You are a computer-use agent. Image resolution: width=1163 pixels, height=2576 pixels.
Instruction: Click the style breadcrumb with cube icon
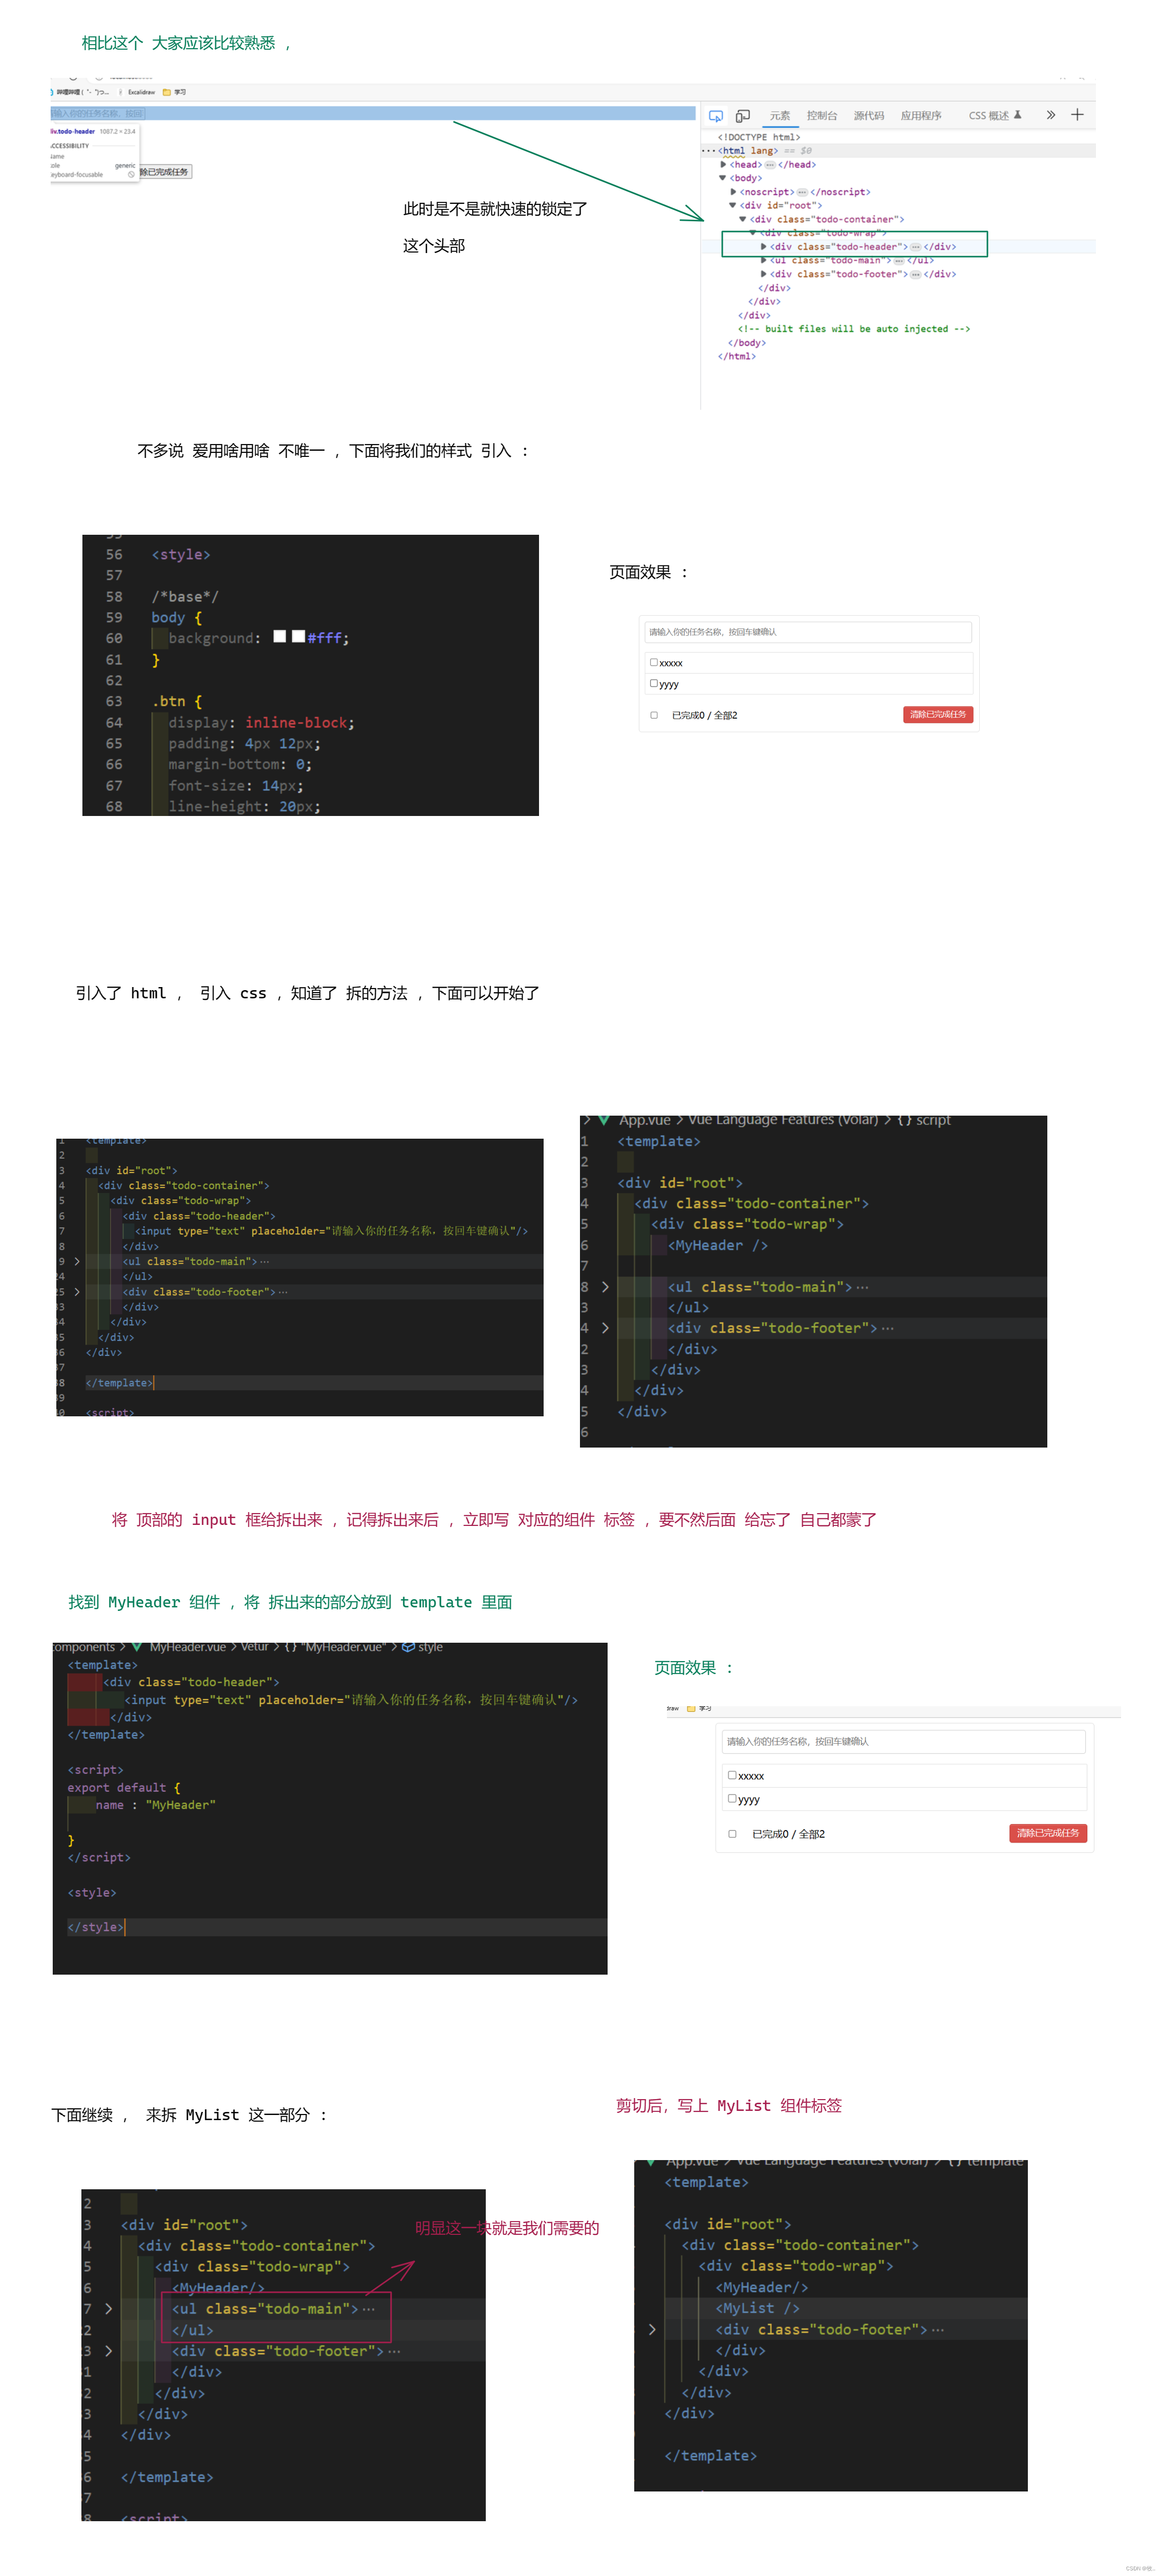click(422, 1647)
